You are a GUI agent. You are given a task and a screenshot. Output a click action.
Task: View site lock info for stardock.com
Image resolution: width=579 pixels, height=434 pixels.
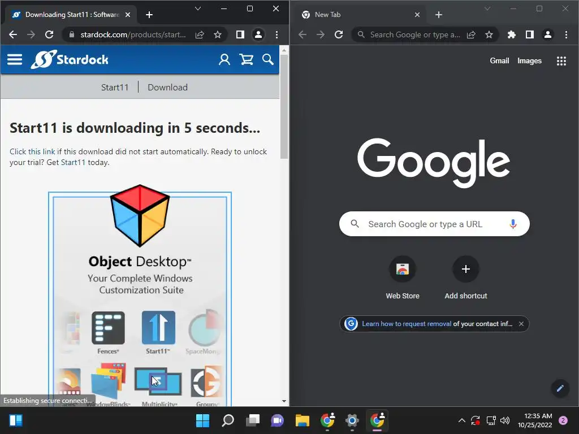(72, 34)
